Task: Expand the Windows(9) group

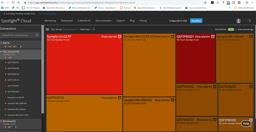Action: (1, 121)
